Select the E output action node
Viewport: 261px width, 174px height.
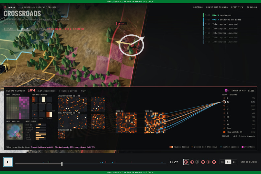[224, 106]
